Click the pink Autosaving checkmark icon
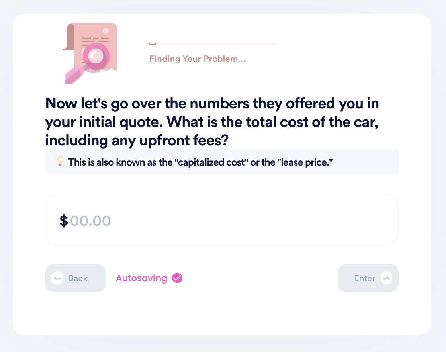This screenshot has height=352, width=446. pyautogui.click(x=177, y=278)
